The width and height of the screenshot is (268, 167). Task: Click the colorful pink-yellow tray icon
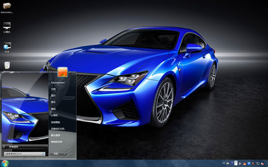245,163
